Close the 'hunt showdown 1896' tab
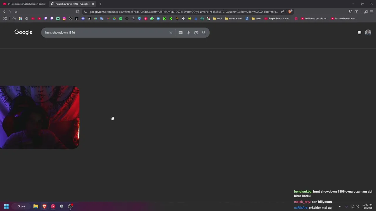 (x=93, y=4)
